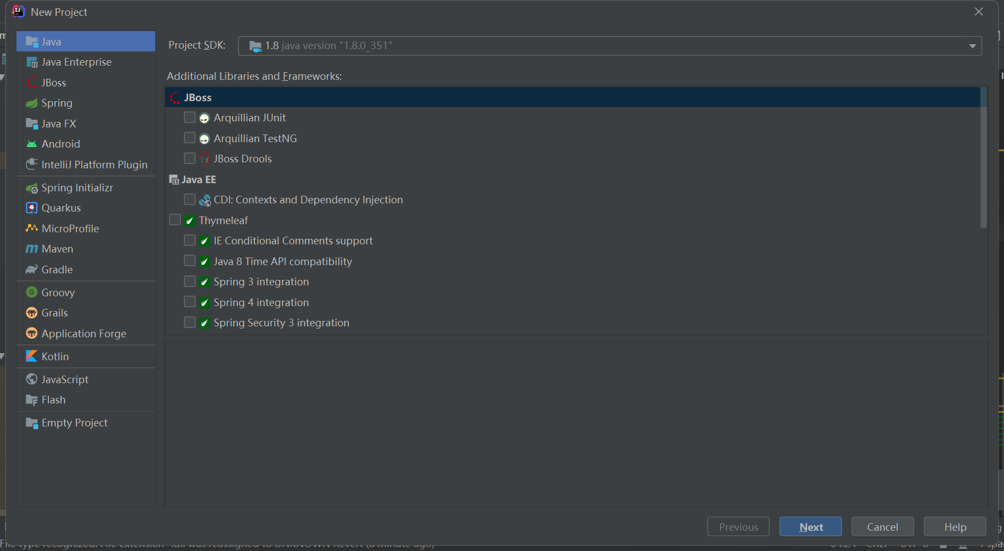
Task: Click the Application Forge icon
Action: 32,333
